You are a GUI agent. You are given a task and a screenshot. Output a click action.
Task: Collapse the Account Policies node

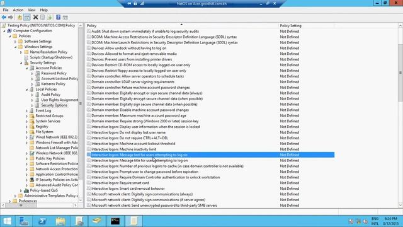26,68
